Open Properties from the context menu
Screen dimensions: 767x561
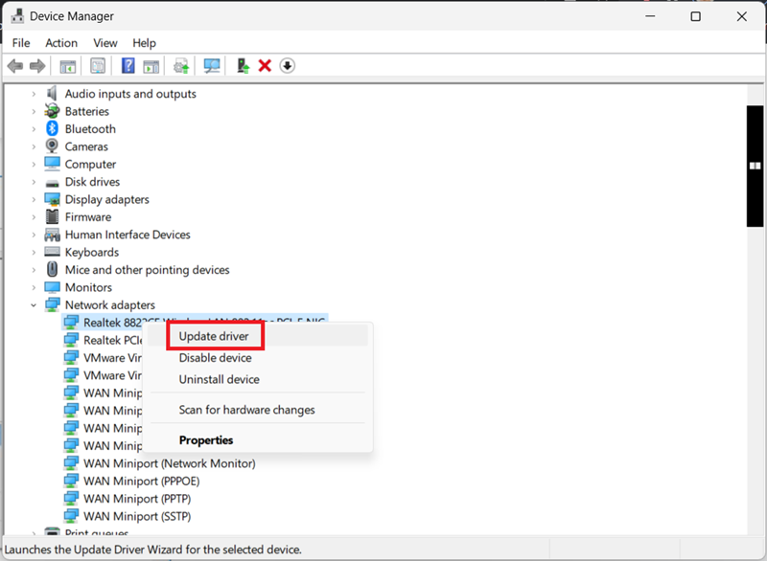(258, 440)
